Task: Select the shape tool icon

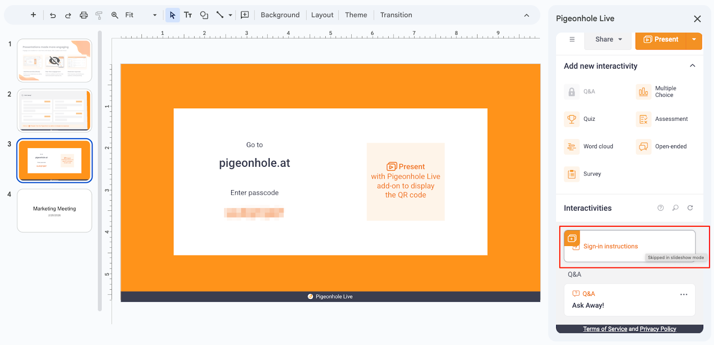Action: pos(204,15)
